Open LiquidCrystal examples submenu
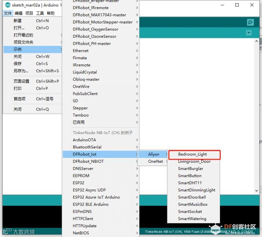The width and height of the screenshot is (262, 237). (x=101, y=72)
